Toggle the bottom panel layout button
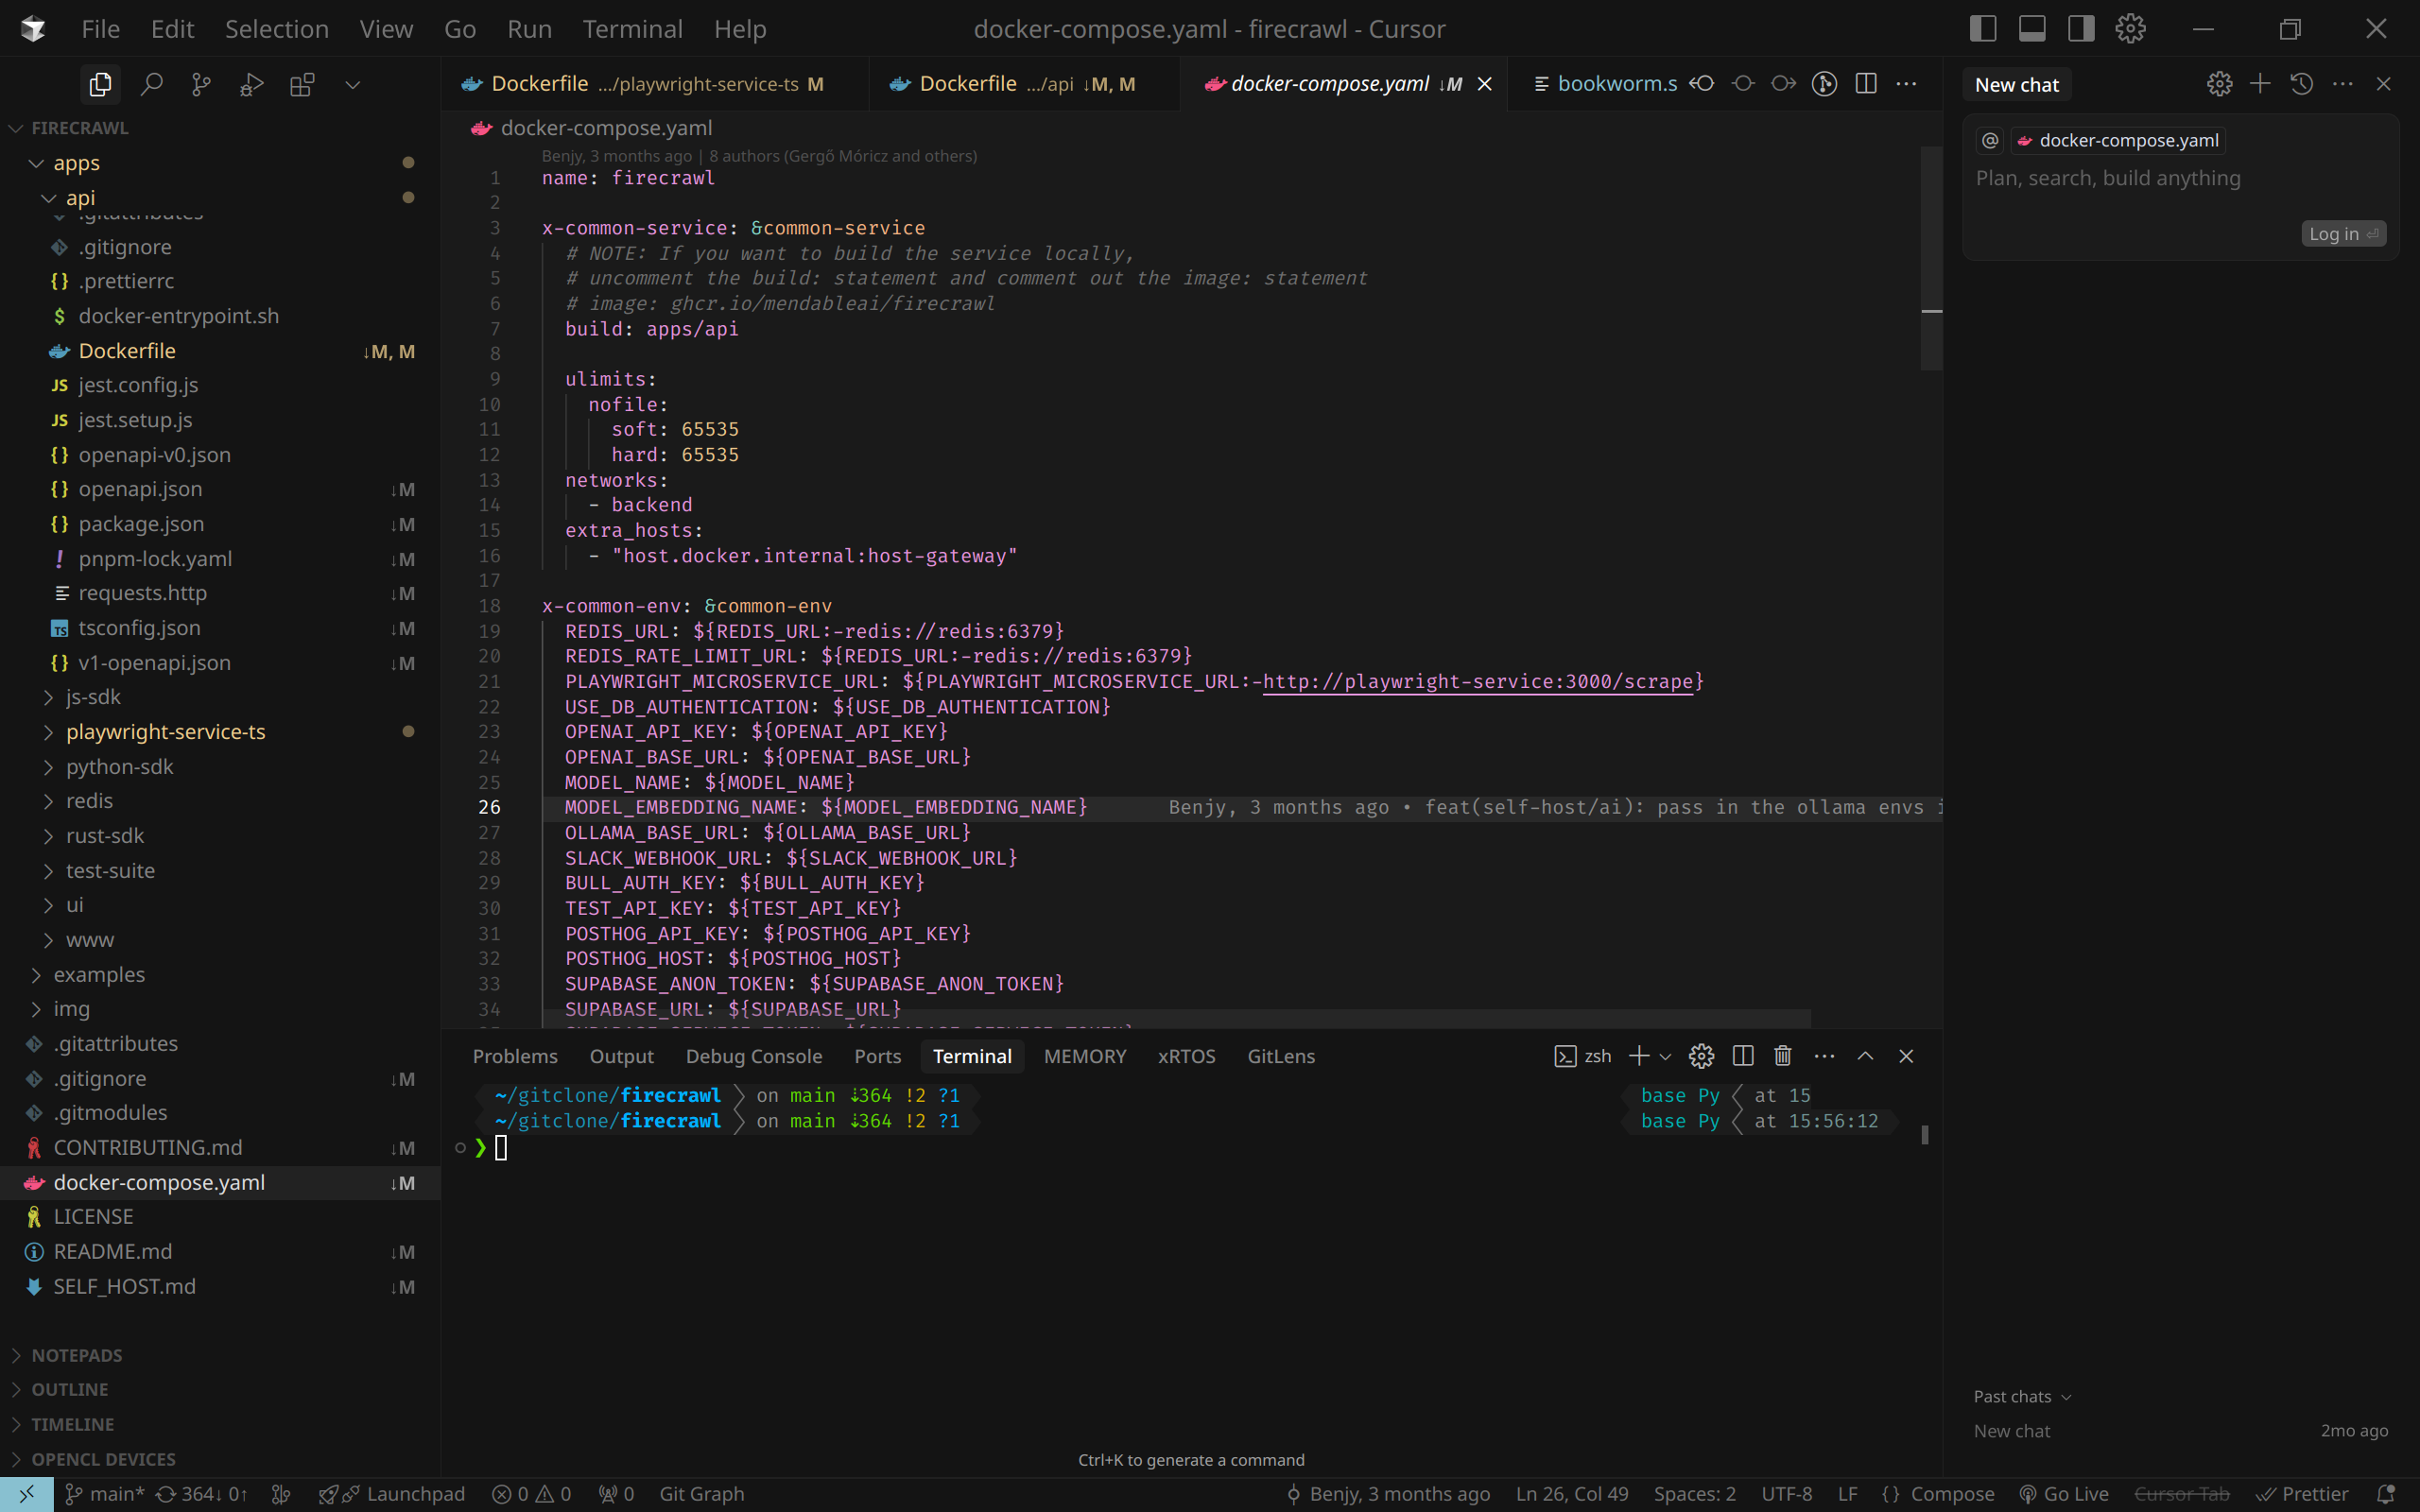The height and width of the screenshot is (1512, 2420). click(x=2032, y=28)
